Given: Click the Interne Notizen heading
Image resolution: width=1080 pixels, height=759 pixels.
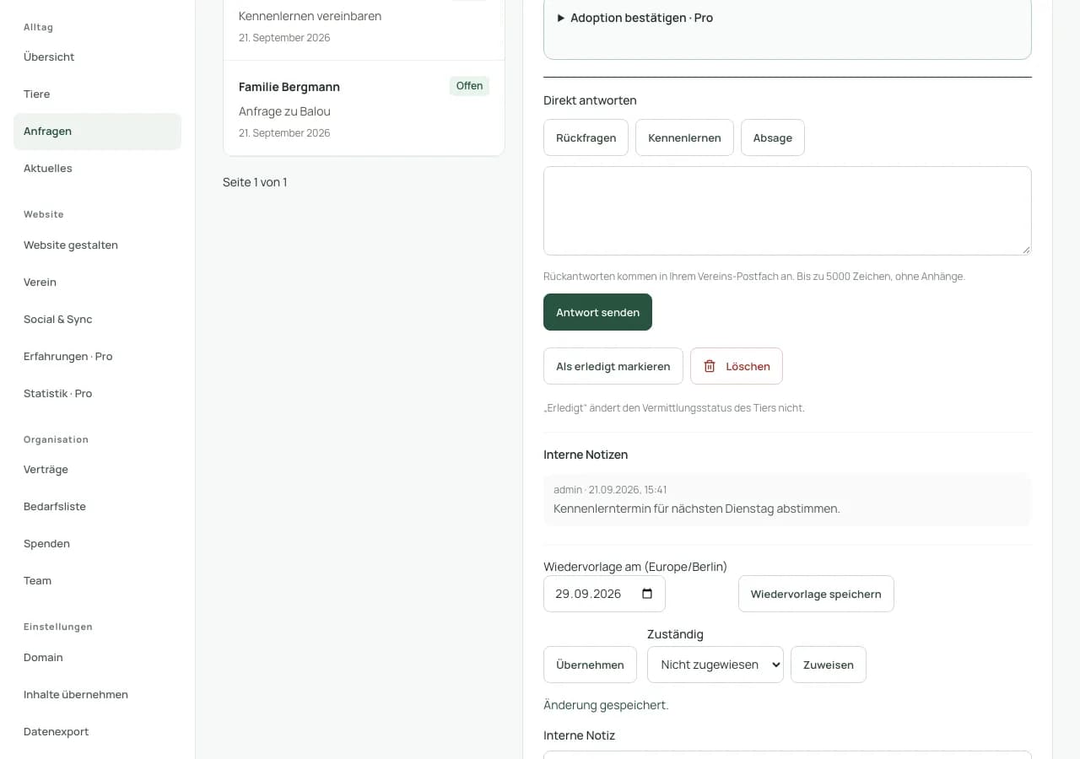Looking at the screenshot, I should coord(586,455).
